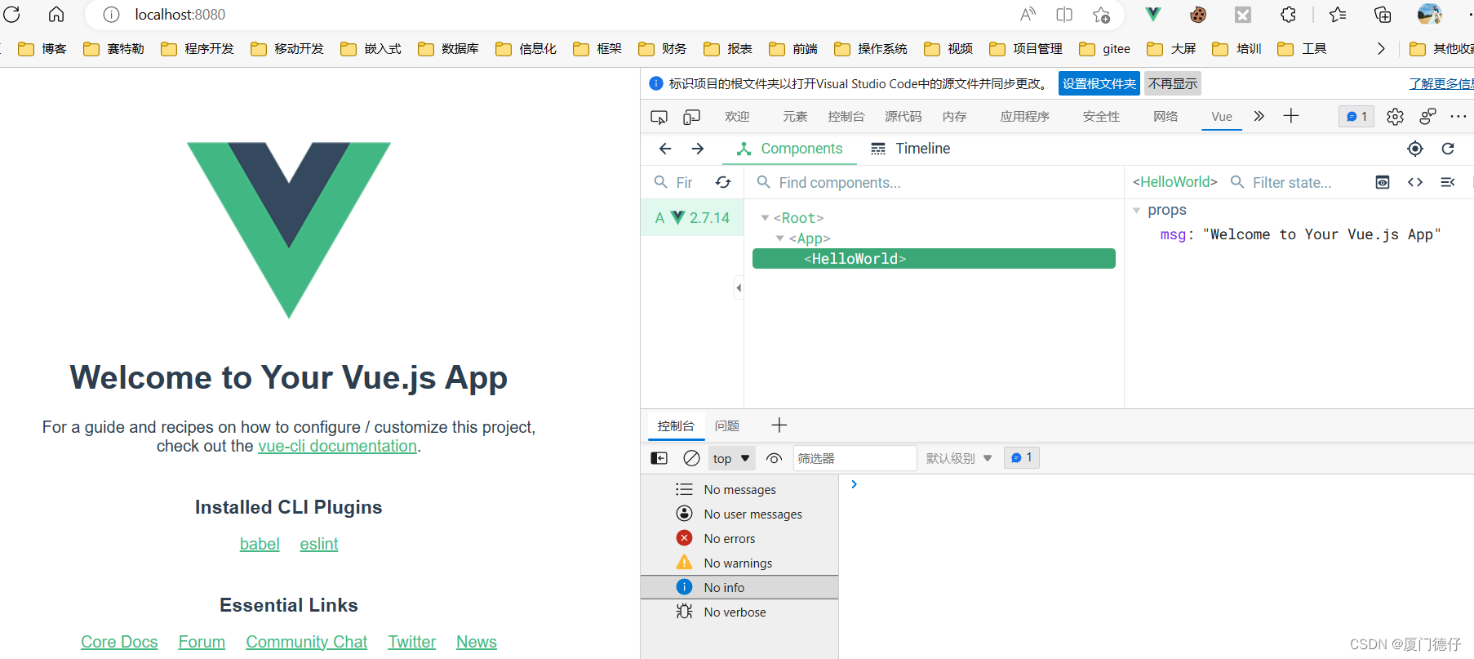
Task: Refresh the Vue apps list
Action: pyautogui.click(x=723, y=182)
